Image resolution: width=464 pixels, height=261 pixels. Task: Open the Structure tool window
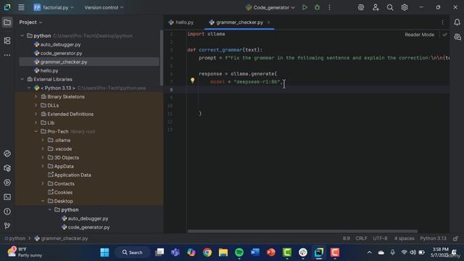click(x=7, y=41)
